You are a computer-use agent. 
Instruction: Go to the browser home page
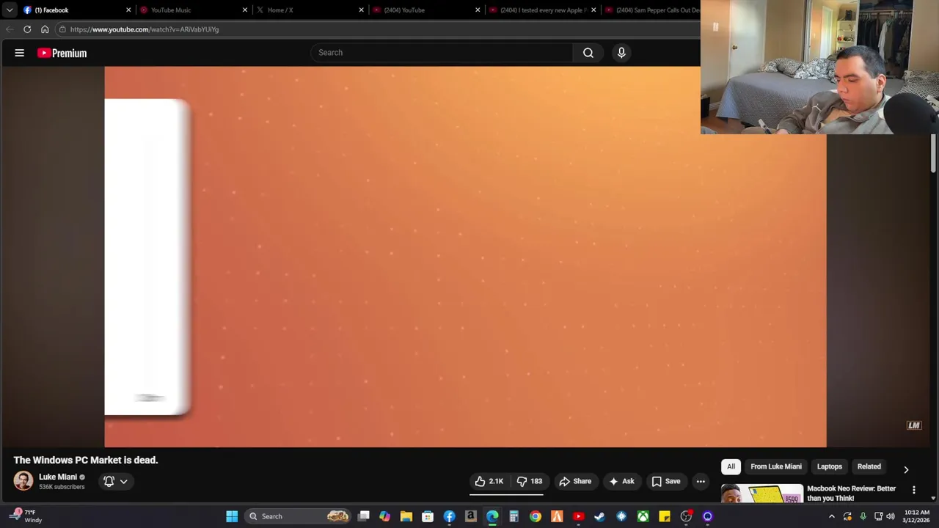tap(45, 29)
